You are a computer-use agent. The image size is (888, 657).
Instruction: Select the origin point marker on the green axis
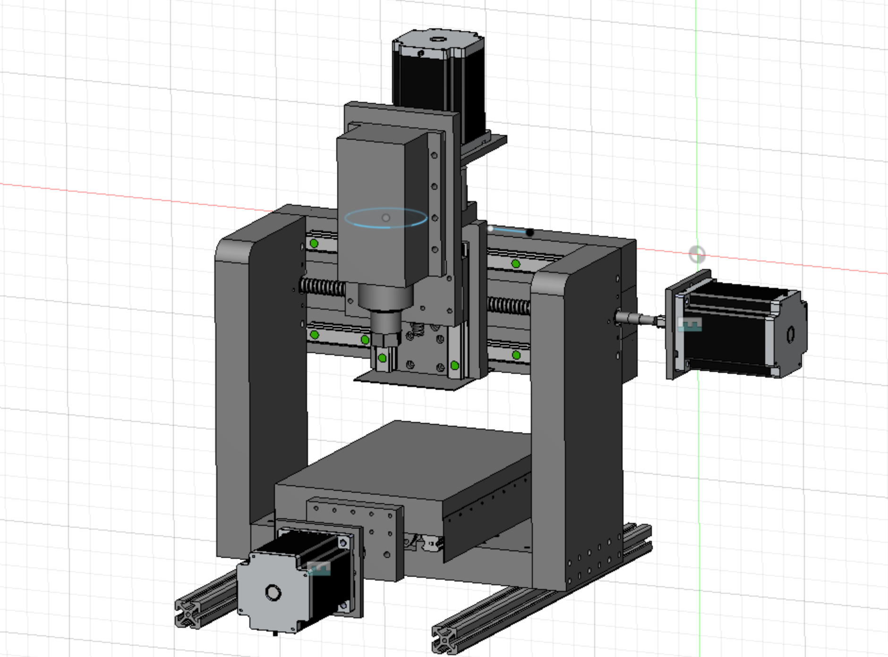click(x=697, y=254)
